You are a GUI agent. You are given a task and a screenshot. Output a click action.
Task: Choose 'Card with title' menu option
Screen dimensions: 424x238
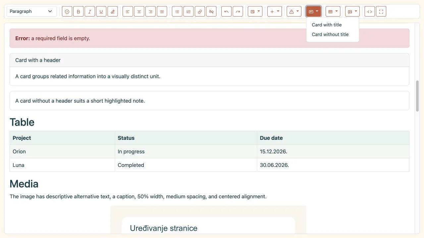pyautogui.click(x=333, y=25)
